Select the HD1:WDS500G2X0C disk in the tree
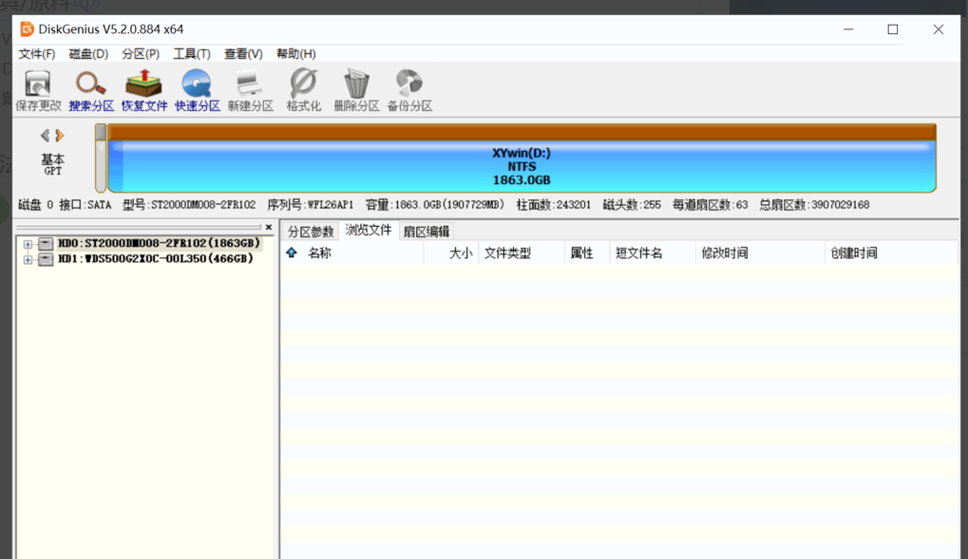 (155, 259)
